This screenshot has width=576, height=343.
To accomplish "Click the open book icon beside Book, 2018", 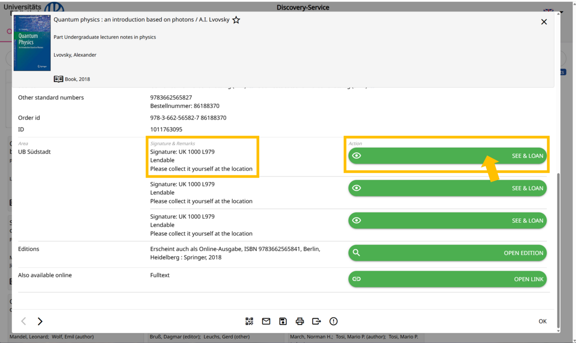I will click(58, 79).
